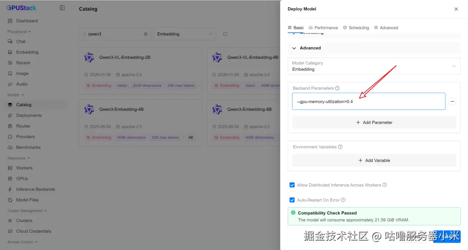468x250 pixels.
Task: Click the GPUs chip icon
Action: (x=10, y=179)
